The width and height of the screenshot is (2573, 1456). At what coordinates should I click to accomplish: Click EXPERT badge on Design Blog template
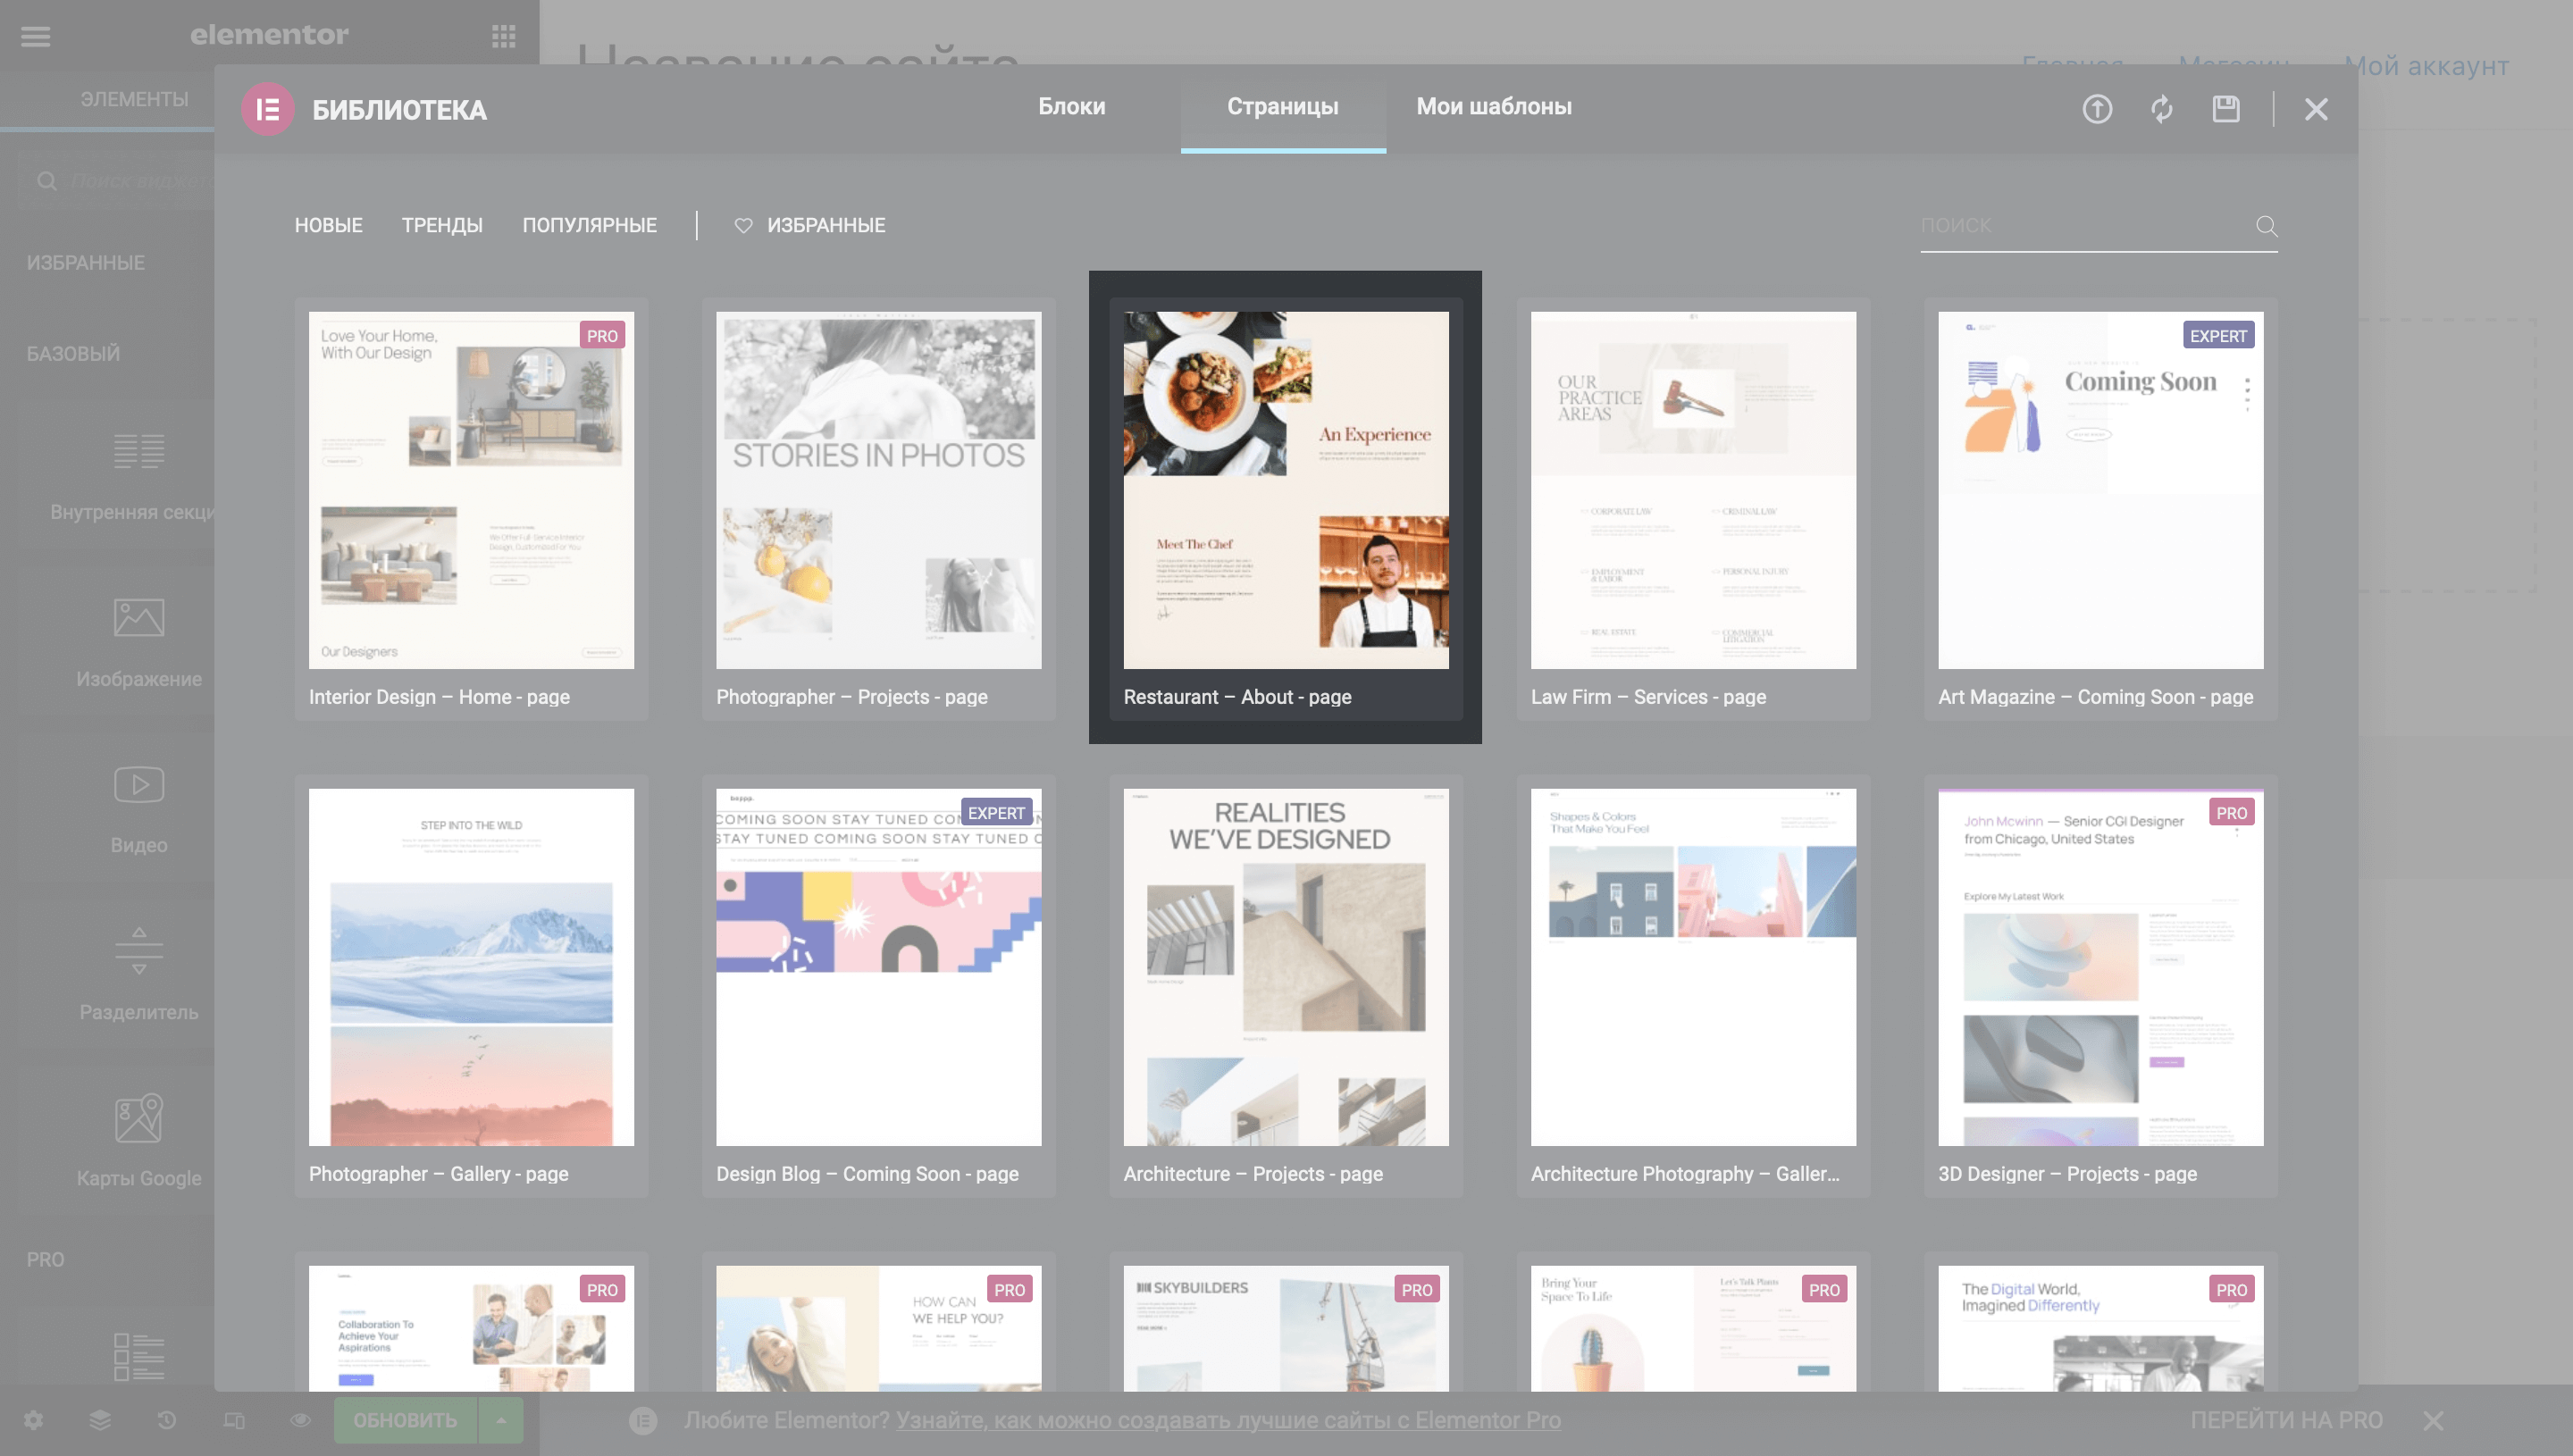(x=996, y=813)
